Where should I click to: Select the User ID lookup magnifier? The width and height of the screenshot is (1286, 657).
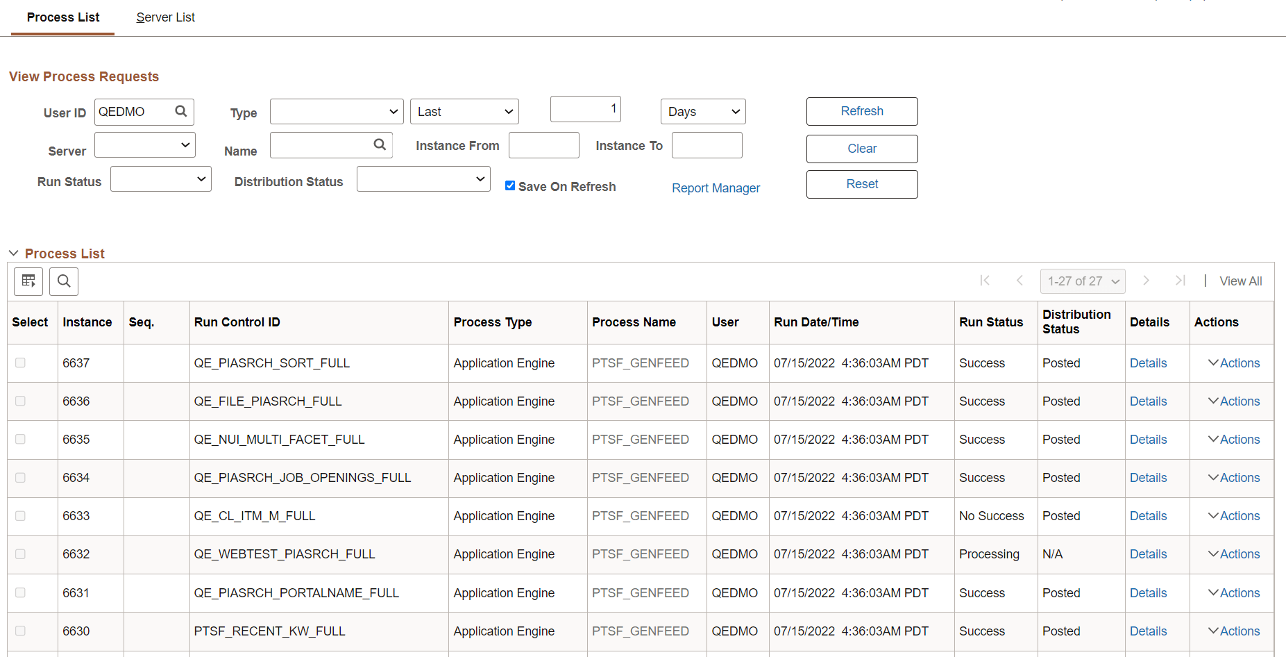[x=180, y=111]
